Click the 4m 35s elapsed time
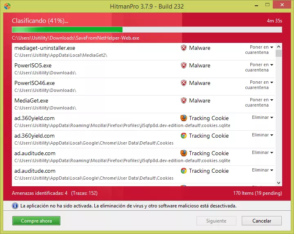Image resolution: width=294 pixels, height=234 pixels. [x=274, y=21]
